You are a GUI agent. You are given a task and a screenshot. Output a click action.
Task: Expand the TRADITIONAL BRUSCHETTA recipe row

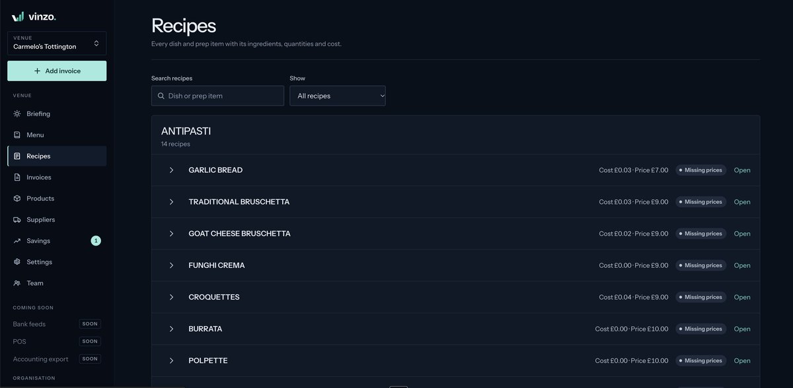171,202
